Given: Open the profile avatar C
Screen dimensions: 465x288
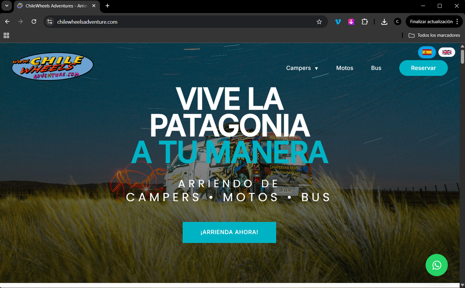Looking at the screenshot, I should (397, 22).
